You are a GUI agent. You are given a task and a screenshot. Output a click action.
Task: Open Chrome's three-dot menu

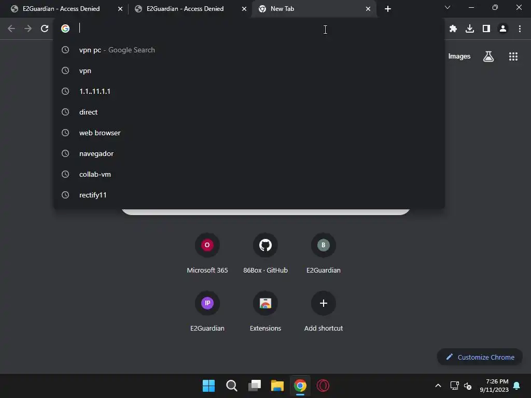(x=520, y=29)
